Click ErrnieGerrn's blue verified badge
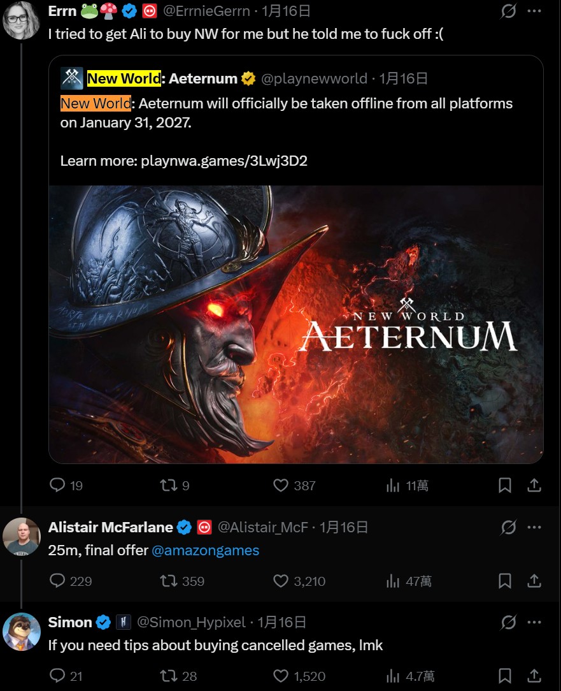 [131, 10]
